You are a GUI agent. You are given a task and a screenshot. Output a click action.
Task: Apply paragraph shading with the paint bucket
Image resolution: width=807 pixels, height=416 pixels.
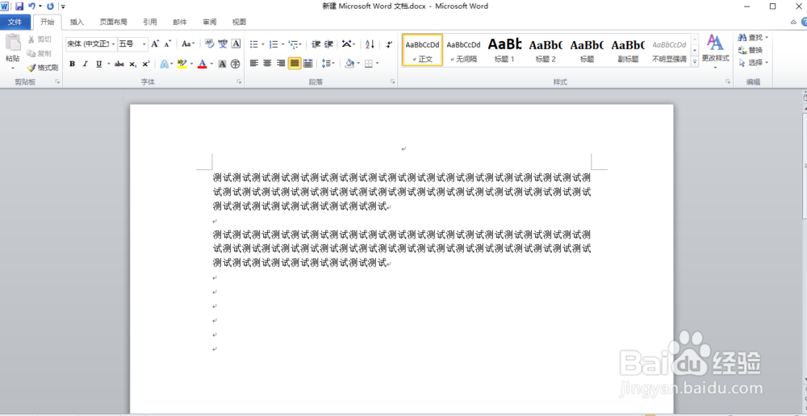[350, 63]
